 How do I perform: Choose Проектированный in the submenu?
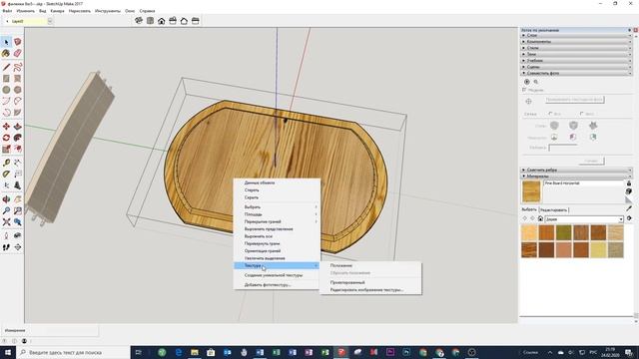[347, 282]
